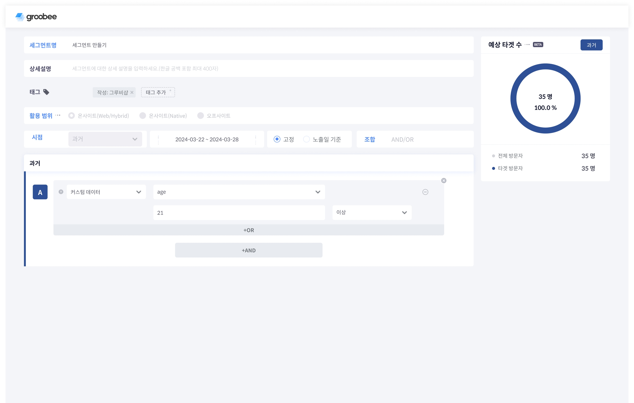Screen dimensions: 634x403
Task: Select the 온사이트(Web/Hybrid) radio button
Action: 72,116
